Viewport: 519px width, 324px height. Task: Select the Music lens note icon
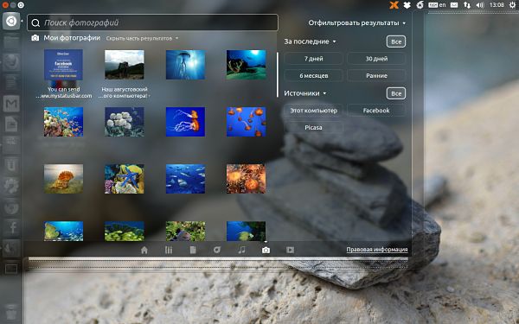(x=241, y=250)
